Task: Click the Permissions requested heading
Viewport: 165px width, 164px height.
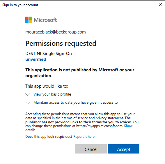Action: [x=61, y=43]
